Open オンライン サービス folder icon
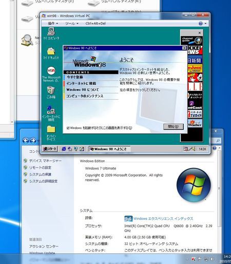 (51, 133)
